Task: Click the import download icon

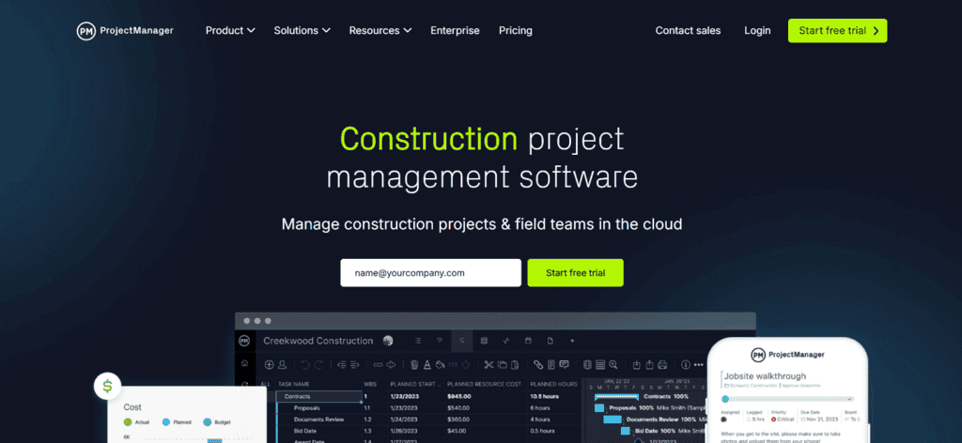Action: (636, 364)
